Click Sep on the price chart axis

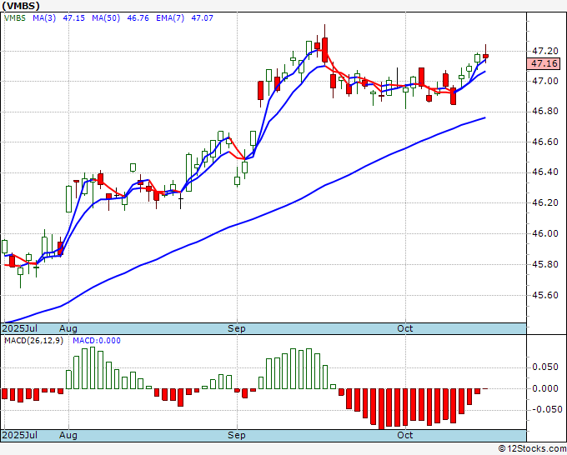pos(237,328)
